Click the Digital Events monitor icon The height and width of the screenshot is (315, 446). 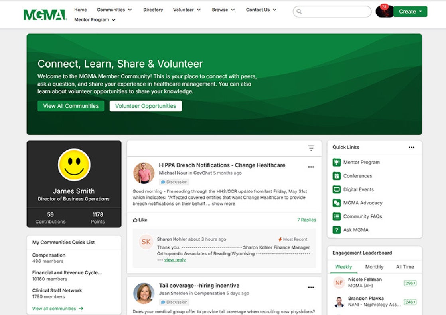337,189
